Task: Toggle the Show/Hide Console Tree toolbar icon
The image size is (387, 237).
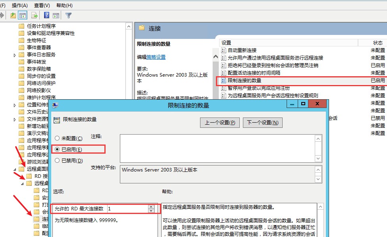Action: click(23, 15)
